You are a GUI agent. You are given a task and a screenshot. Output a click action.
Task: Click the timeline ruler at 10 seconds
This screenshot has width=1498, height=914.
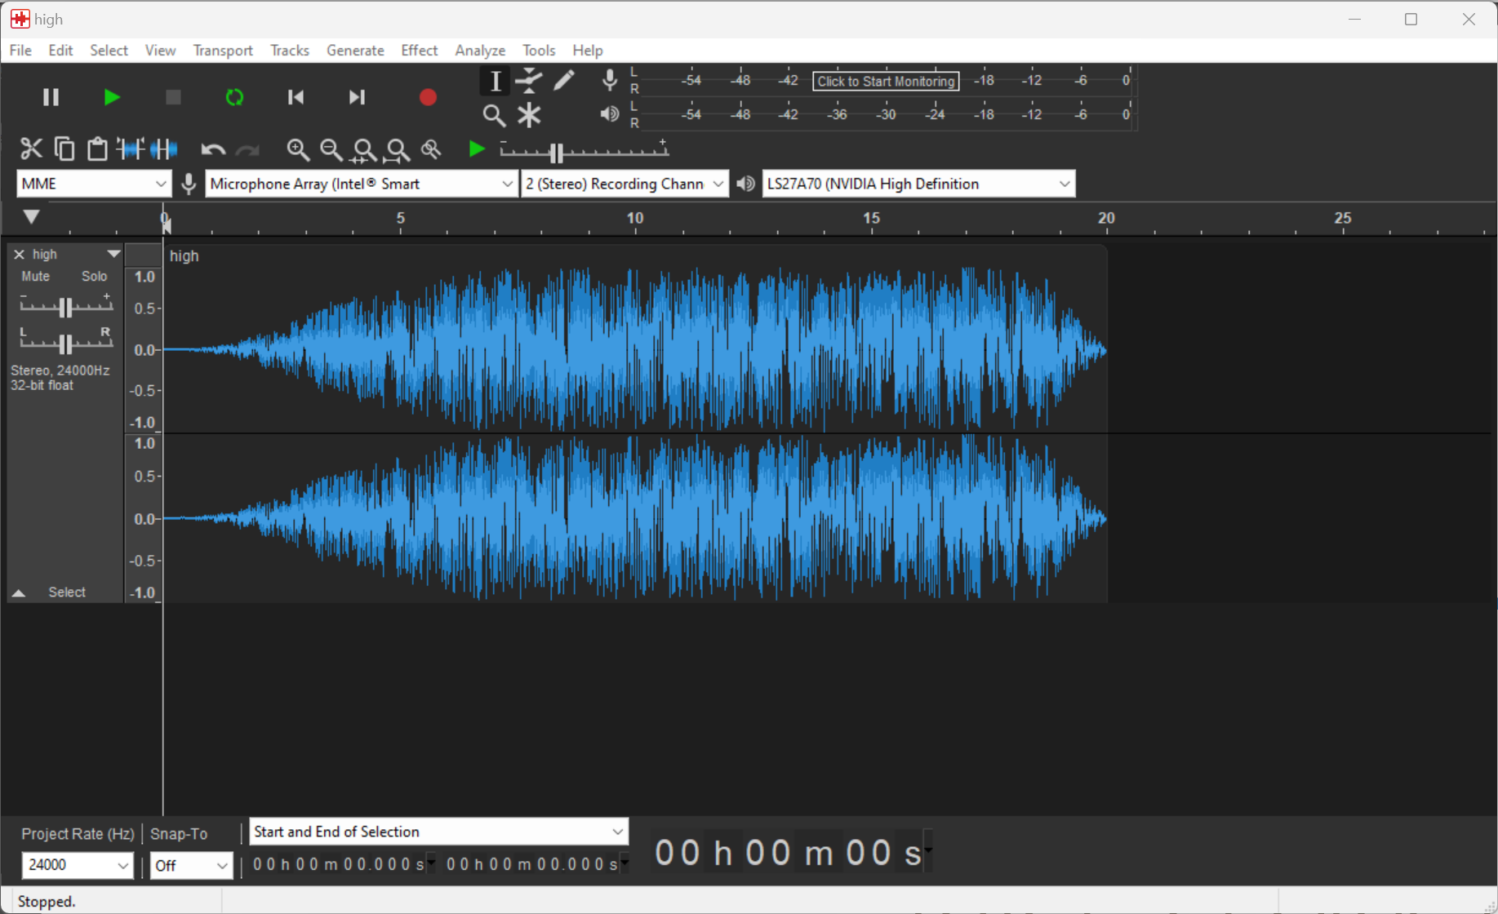point(635,220)
